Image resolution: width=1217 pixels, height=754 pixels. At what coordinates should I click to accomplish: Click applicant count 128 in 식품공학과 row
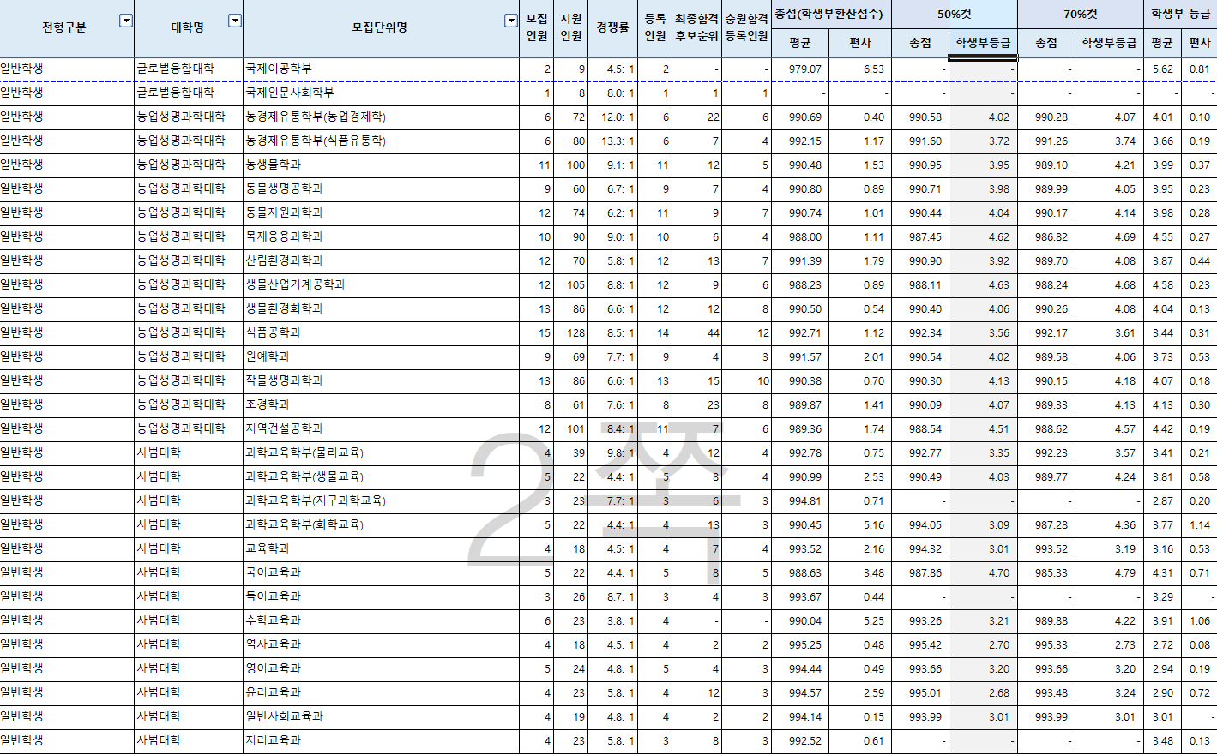coord(571,332)
